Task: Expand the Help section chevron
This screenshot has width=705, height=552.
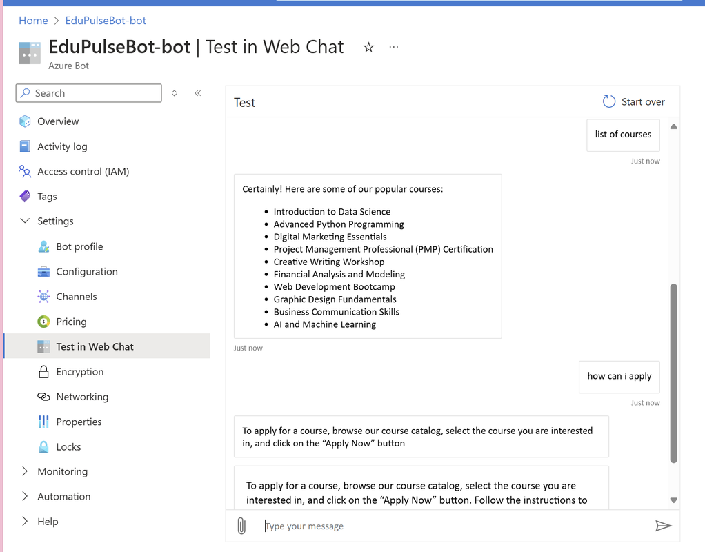Action: coord(25,522)
